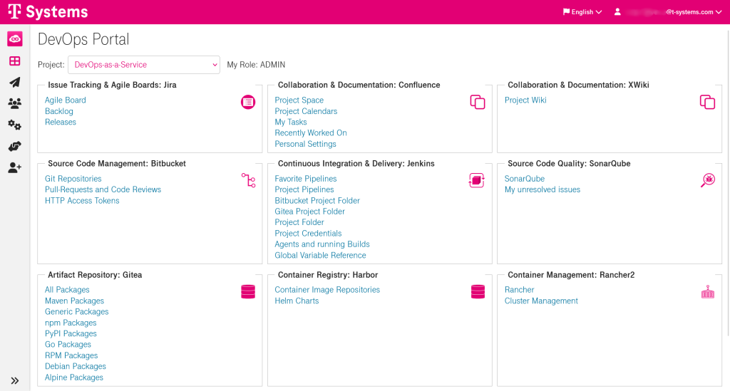Open the settings gears icon in sidebar
This screenshot has height=391, width=730.
[15, 125]
